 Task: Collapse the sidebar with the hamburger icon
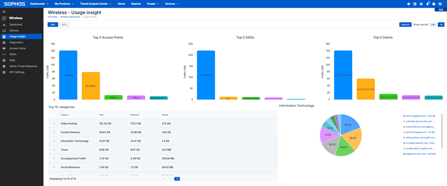(4, 12)
